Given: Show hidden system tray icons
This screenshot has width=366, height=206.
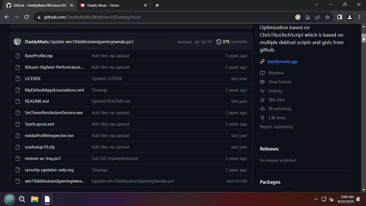Looking at the screenshot, I should pos(316,199).
